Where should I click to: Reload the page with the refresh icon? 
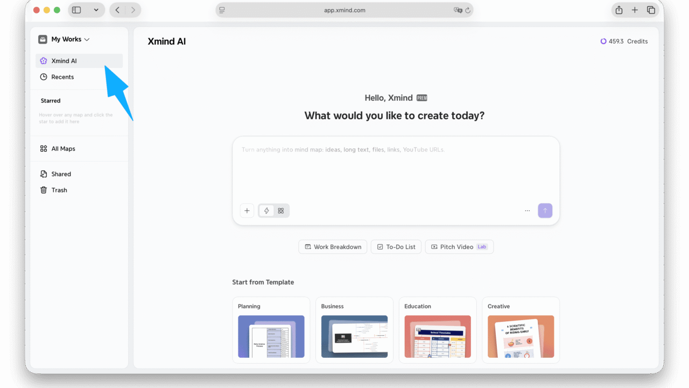point(468,10)
